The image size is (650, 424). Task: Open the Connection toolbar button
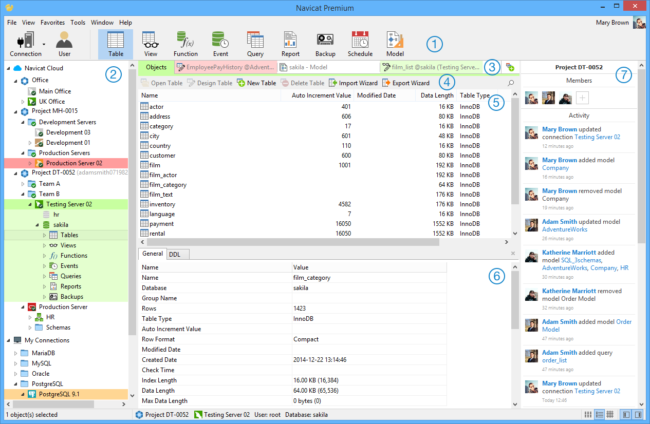pyautogui.click(x=25, y=44)
